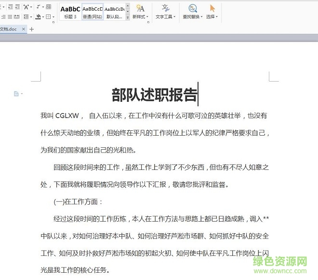Click the shading paint bucket icon
This screenshot has width=318, height=280.
click(38, 17)
